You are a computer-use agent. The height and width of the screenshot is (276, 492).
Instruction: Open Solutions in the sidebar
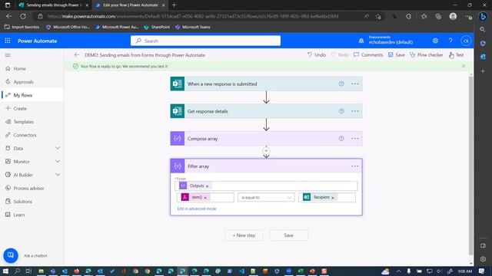[22, 202]
